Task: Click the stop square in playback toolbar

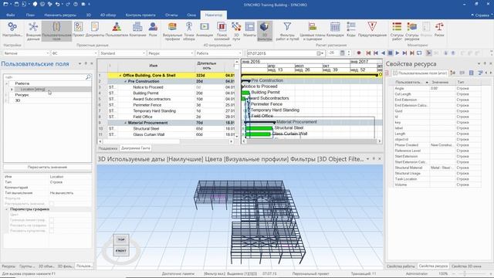Action: 390,53
